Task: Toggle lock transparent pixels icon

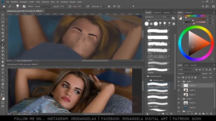Action: point(183,78)
